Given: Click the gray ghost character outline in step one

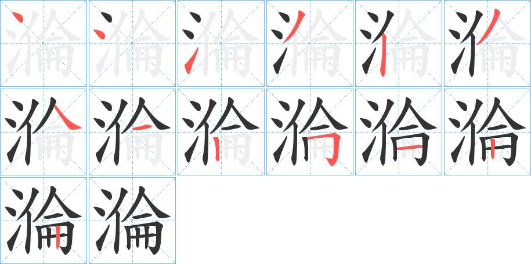Looking at the screenshot, I should coord(42,44).
